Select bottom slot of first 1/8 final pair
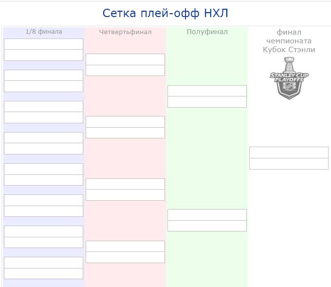 (44, 55)
